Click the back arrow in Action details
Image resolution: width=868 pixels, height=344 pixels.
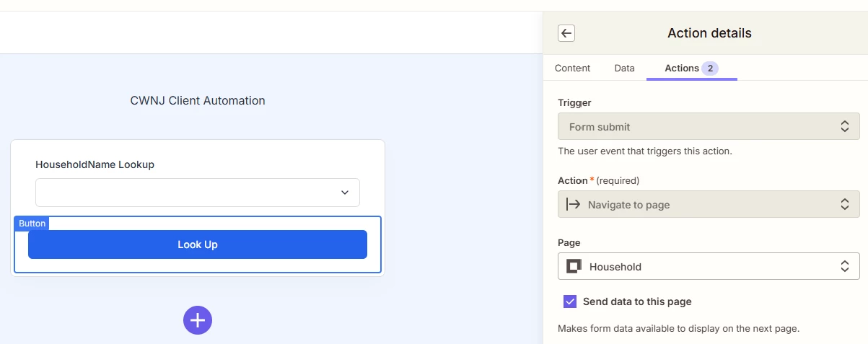[566, 33]
